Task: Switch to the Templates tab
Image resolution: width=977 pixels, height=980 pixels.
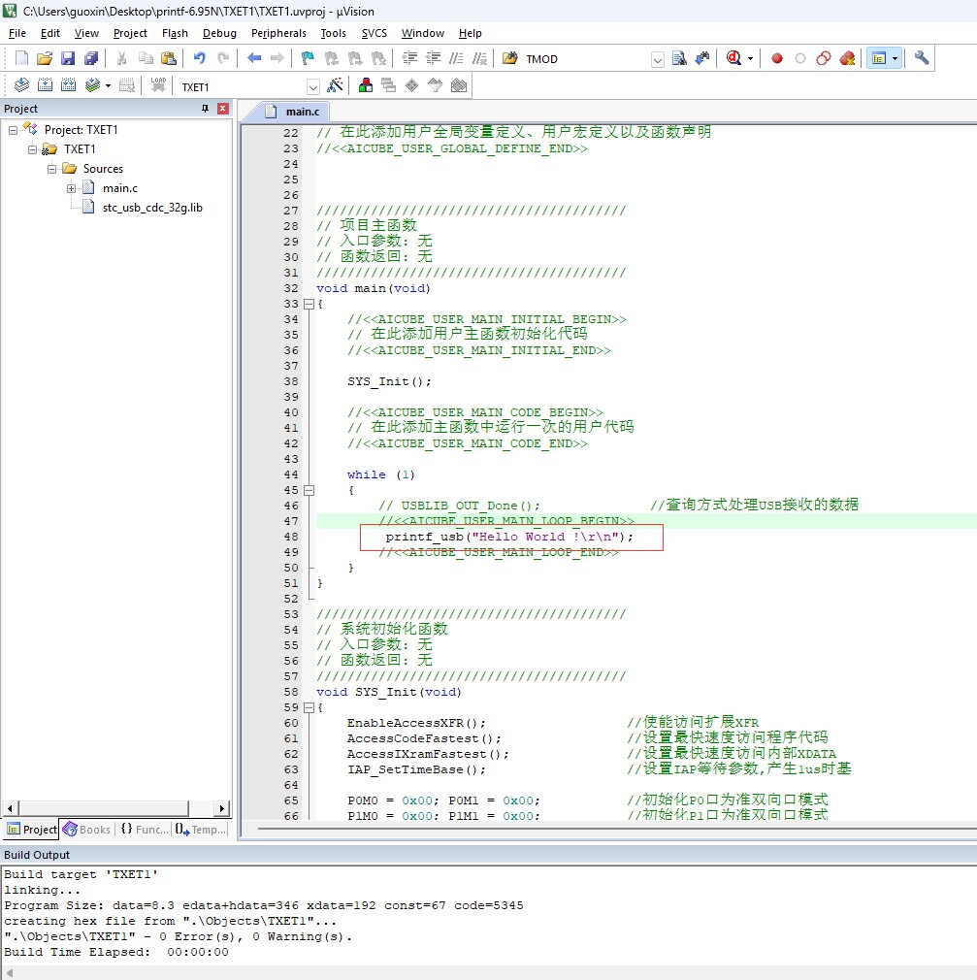Action: click(201, 830)
